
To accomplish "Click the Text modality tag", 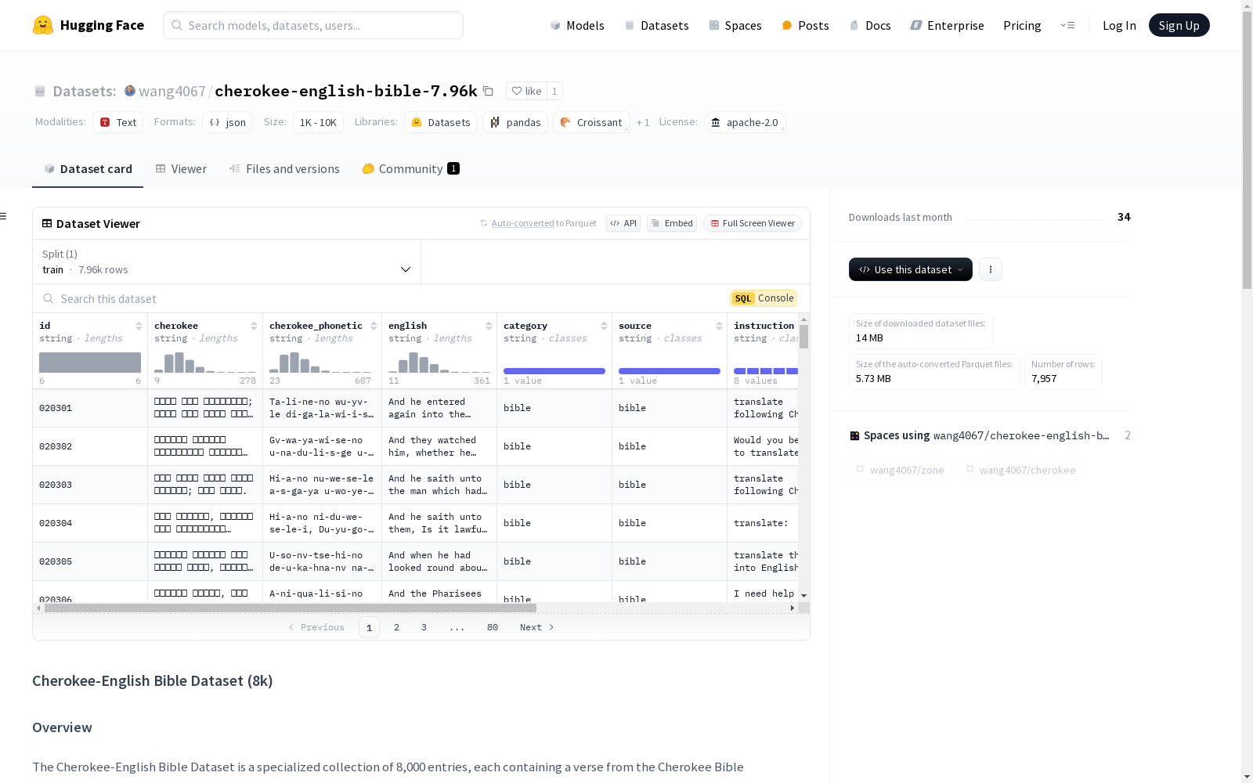I will tap(118, 122).
